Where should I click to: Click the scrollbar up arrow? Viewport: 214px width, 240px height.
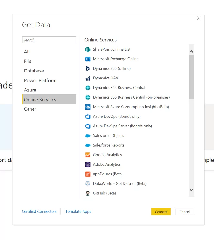(191, 52)
